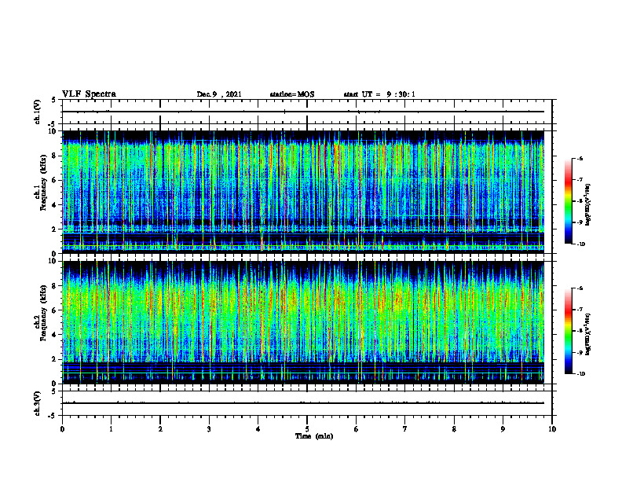
Task: Click time axis tick label "9"
Action: 503,429
